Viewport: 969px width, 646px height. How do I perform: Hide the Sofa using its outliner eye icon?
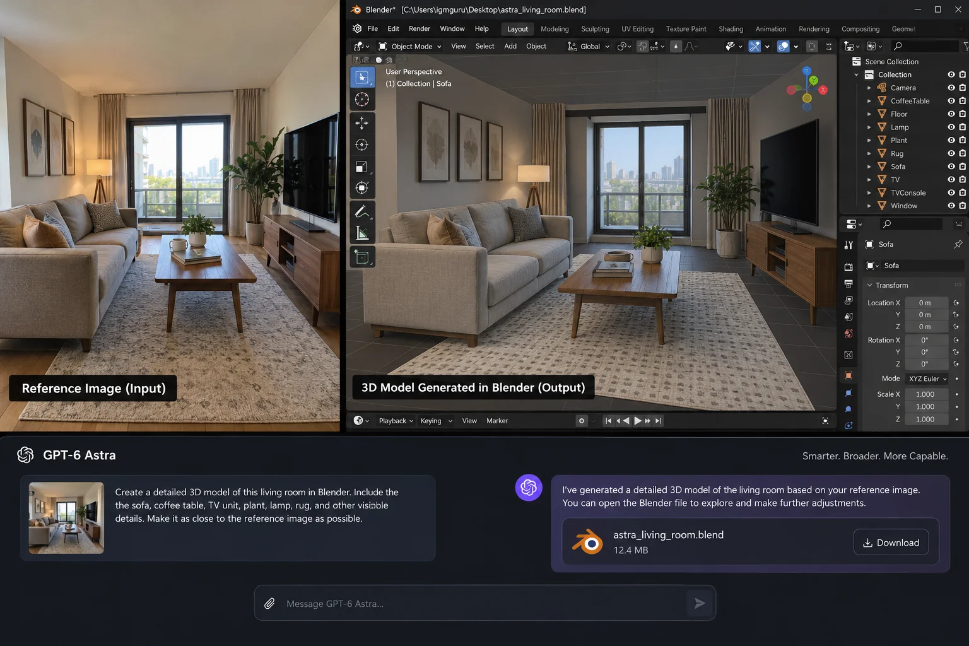pos(951,167)
